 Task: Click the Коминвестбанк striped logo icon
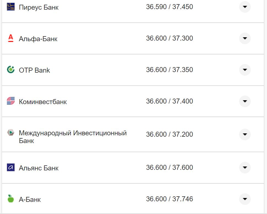(10, 101)
